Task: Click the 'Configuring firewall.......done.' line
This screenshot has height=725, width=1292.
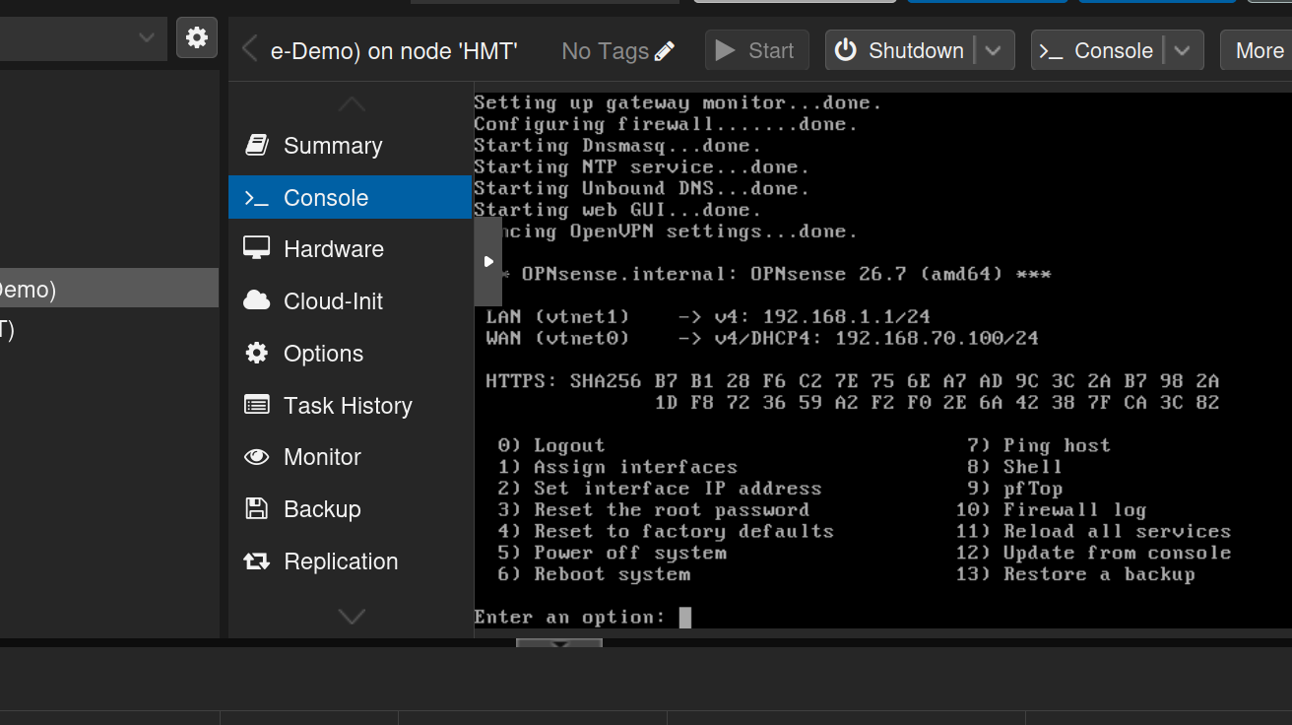Action: (x=666, y=124)
